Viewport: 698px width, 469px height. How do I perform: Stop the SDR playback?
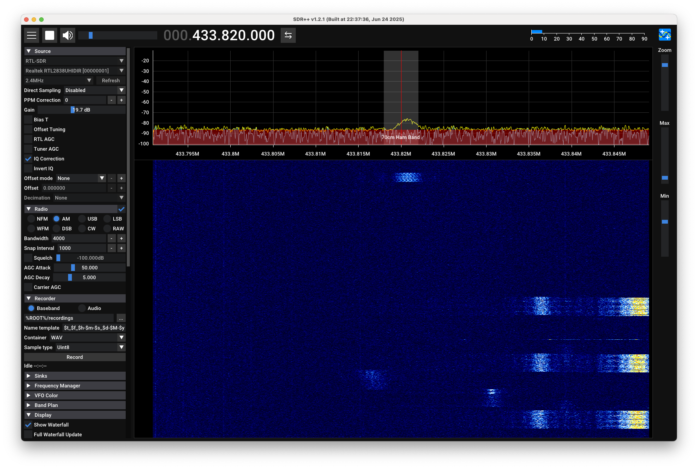(x=50, y=35)
